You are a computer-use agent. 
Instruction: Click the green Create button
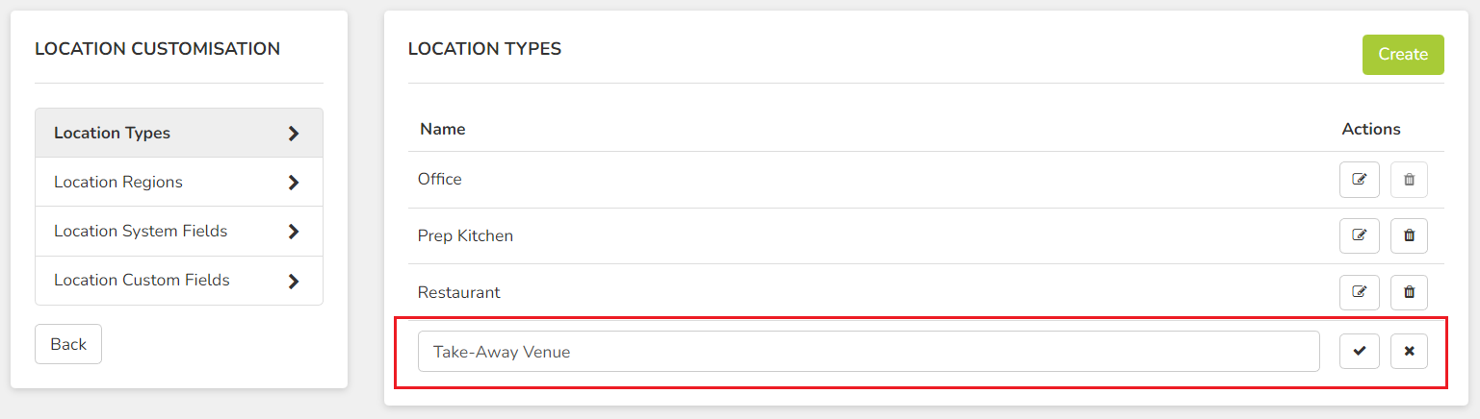[x=1403, y=55]
